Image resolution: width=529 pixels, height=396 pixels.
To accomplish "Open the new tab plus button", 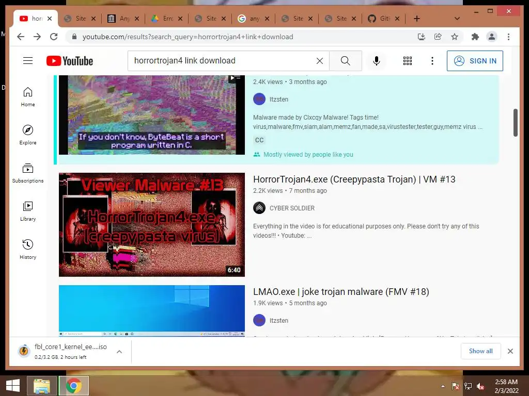I will click(x=417, y=19).
